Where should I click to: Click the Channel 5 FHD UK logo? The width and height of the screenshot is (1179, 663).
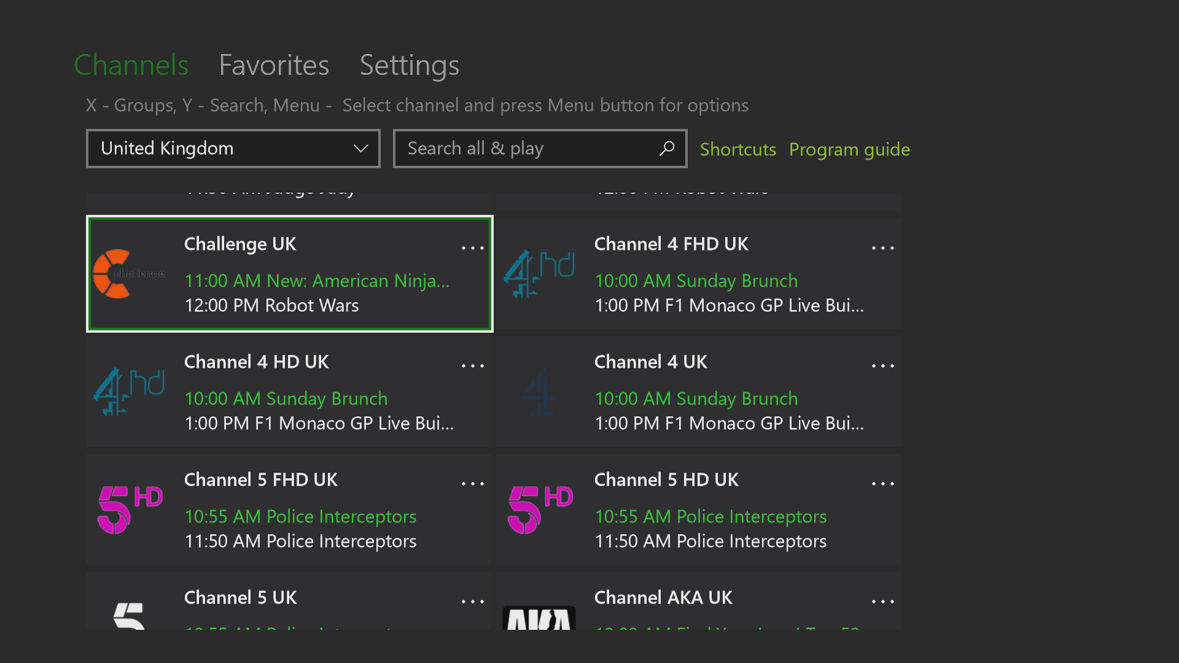coord(130,510)
